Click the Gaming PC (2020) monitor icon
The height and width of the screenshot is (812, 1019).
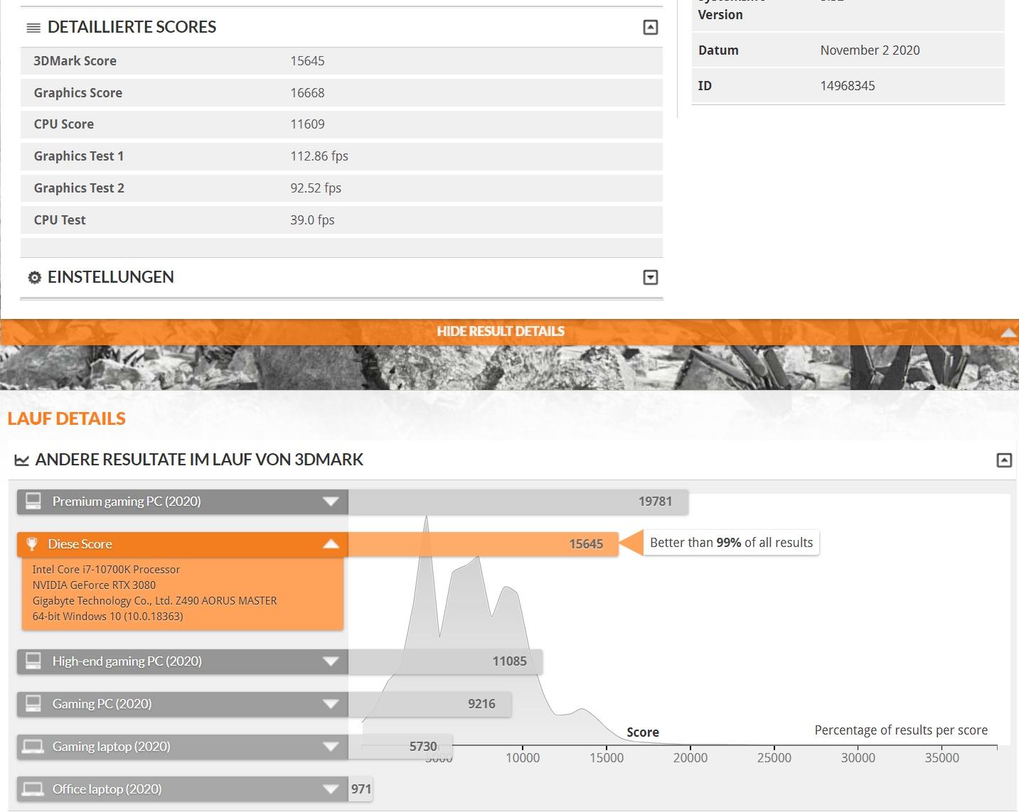(33, 704)
